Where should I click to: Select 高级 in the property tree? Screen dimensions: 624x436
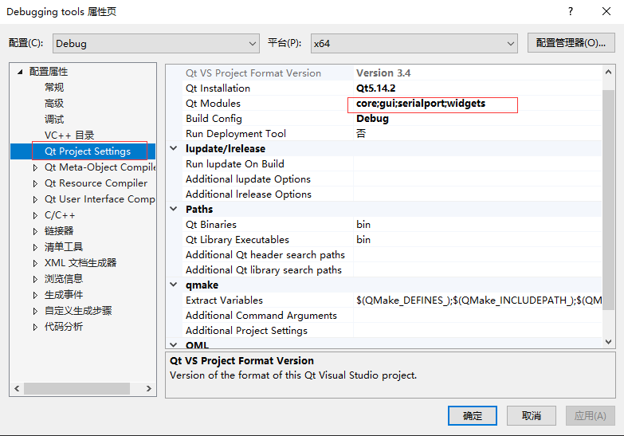click(54, 103)
